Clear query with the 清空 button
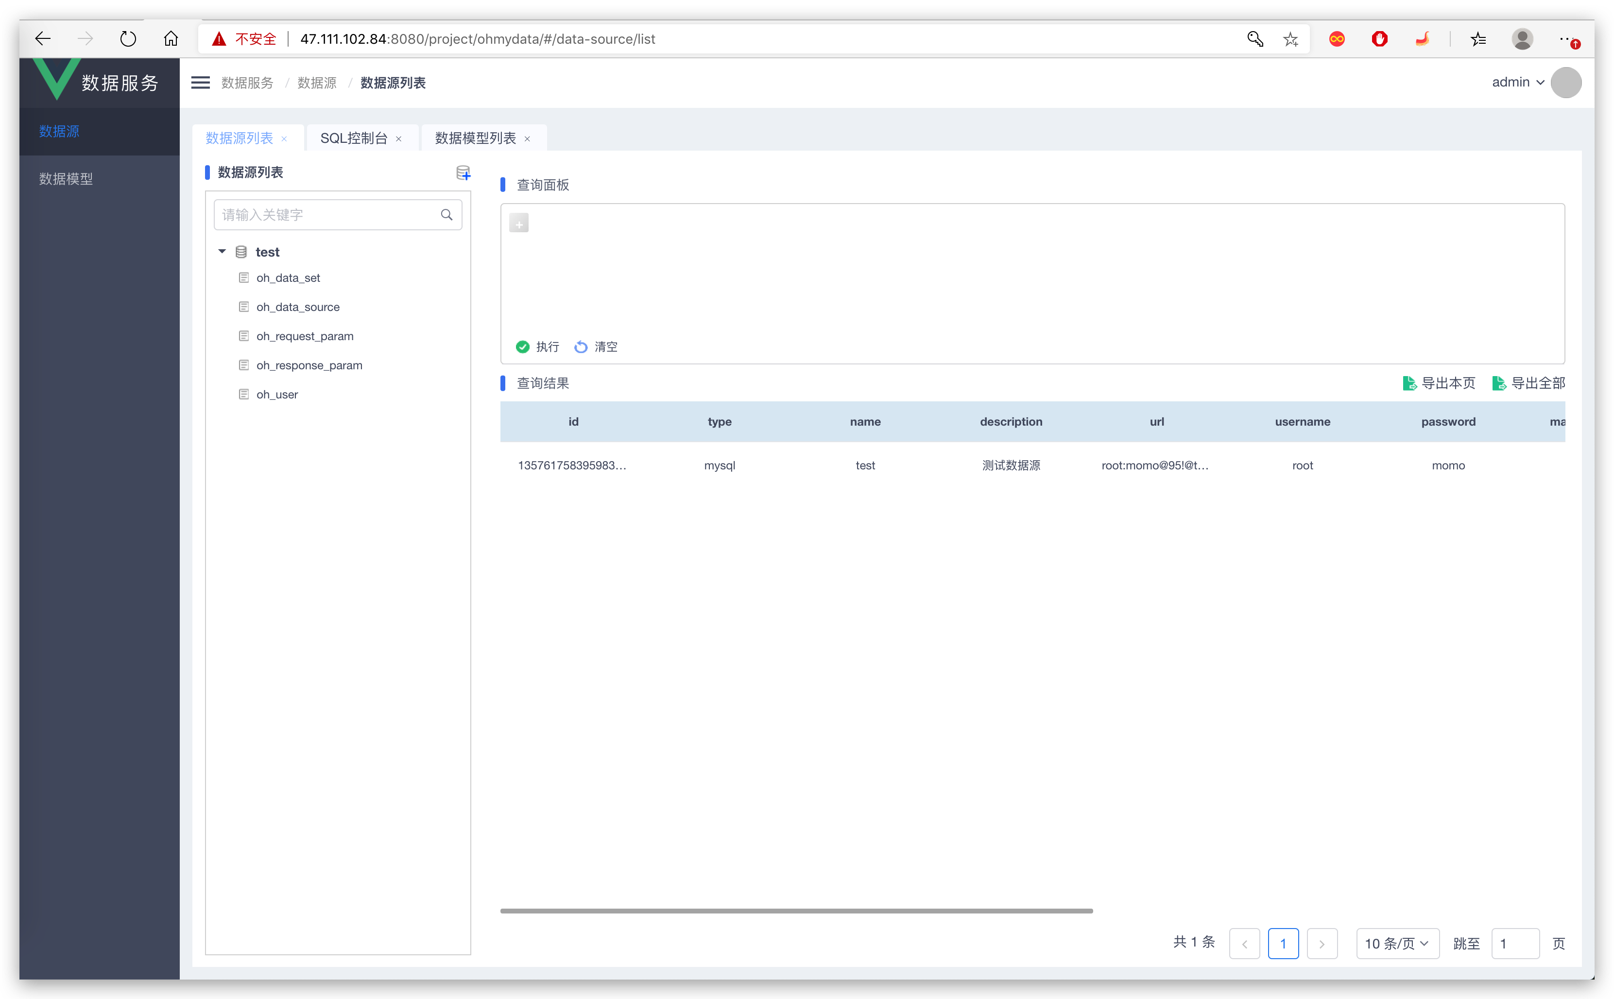This screenshot has width=1614, height=999. (596, 347)
